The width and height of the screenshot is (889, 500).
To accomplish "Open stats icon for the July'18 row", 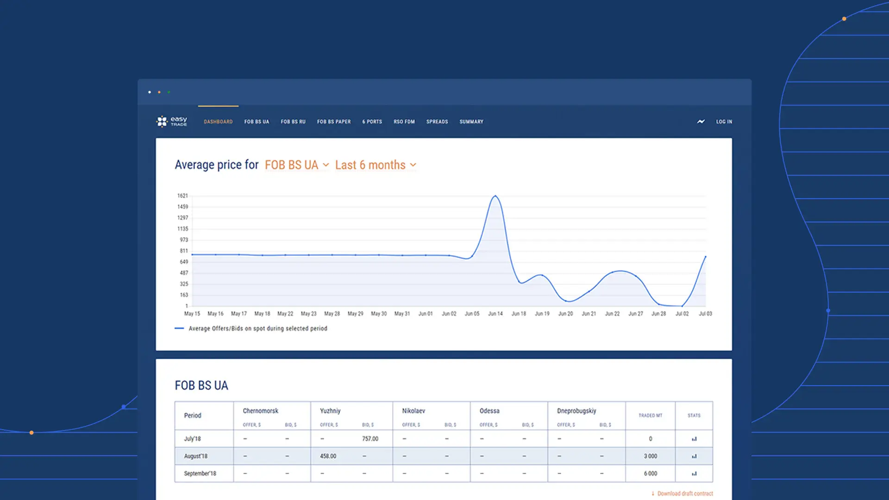I will click(694, 439).
